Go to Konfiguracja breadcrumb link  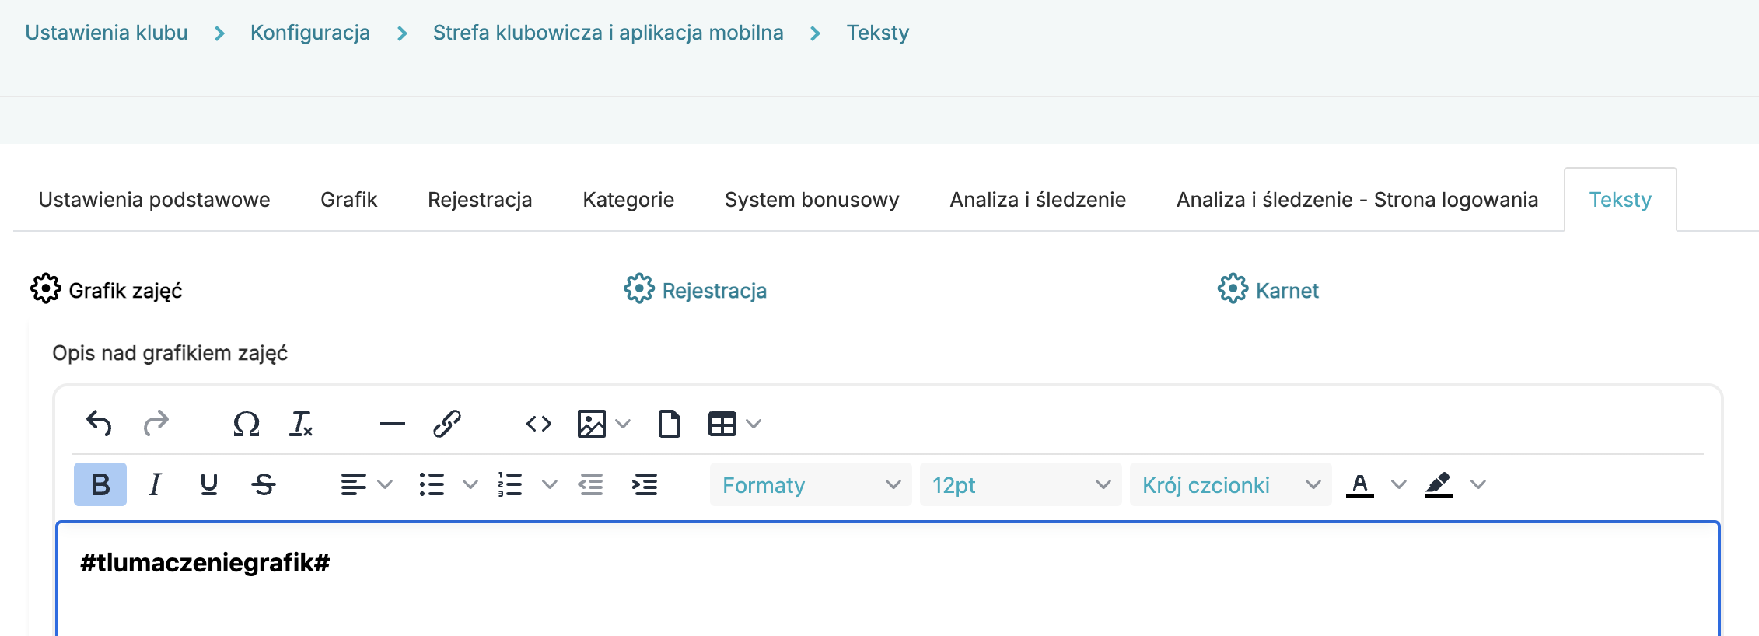309,33
